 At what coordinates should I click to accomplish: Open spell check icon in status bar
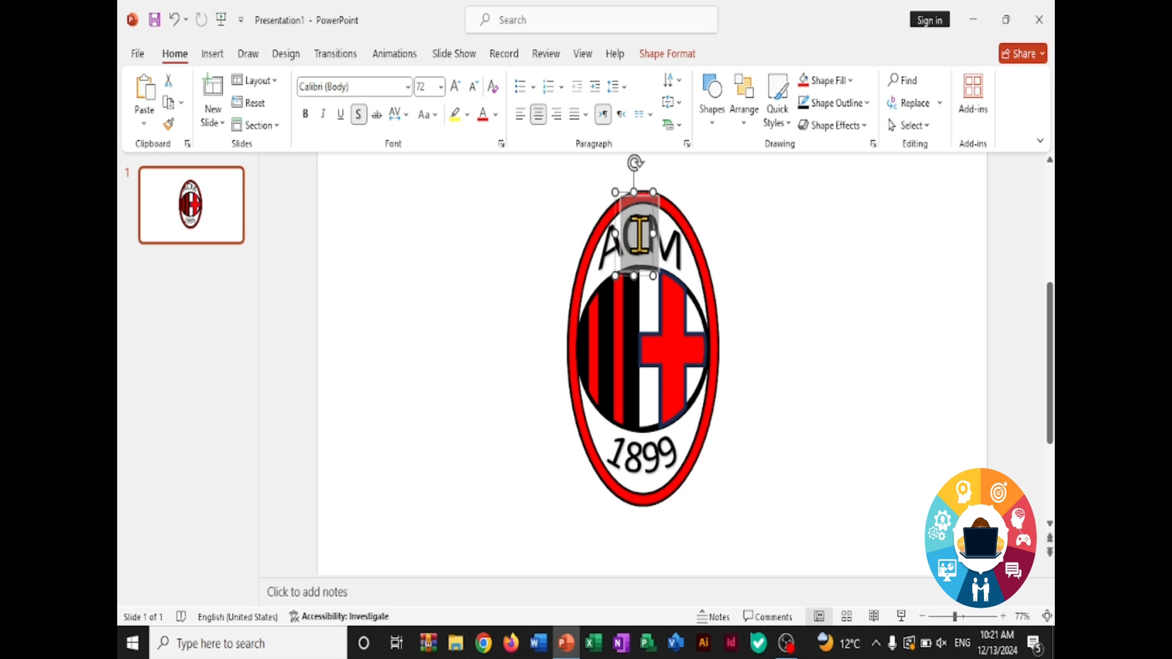181,616
